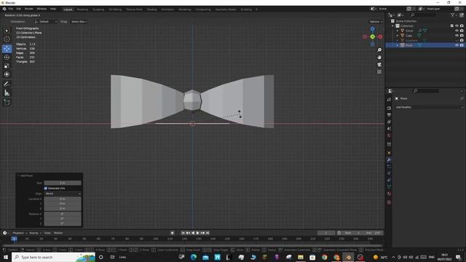Viewport: 466px width, 262px height.
Task: Select the 3D Cursor tool
Action: [7, 39]
